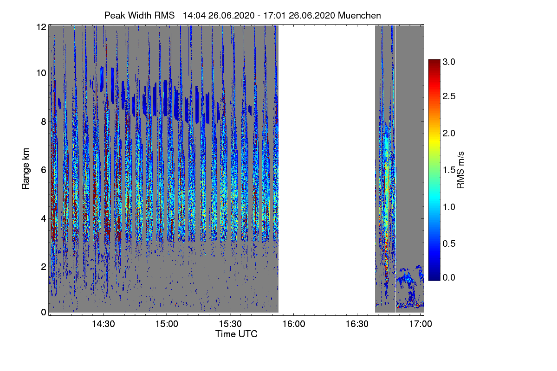Image resolution: width=557 pixels, height=371 pixels.
Task: Click the Time UTC axis title
Action: [x=236, y=334]
